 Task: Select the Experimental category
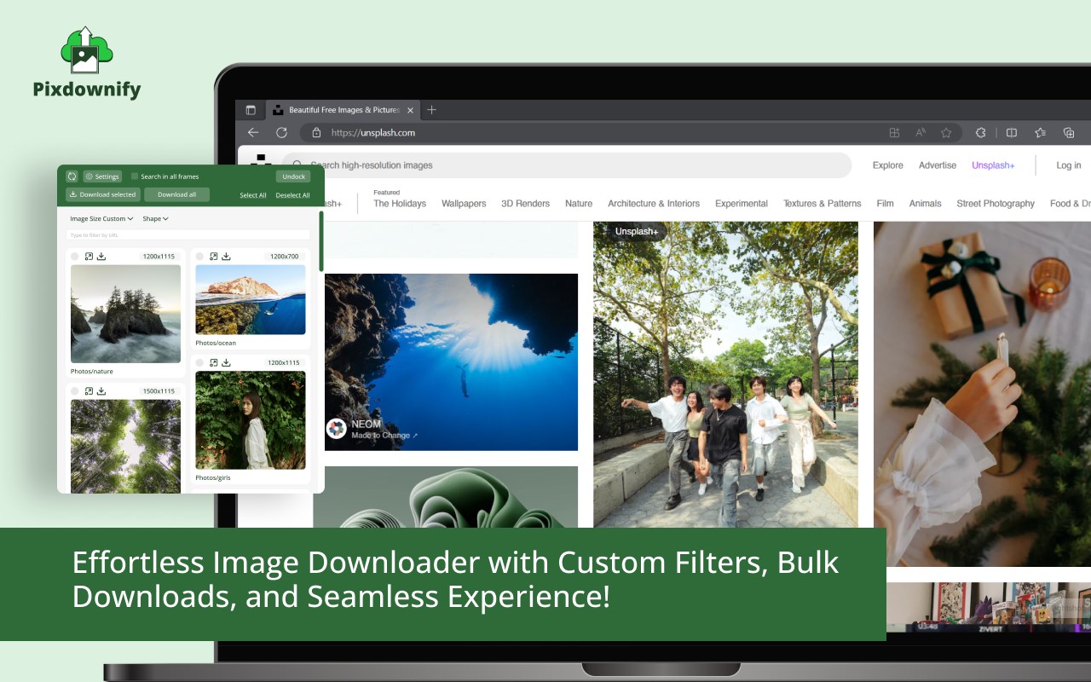tap(742, 204)
